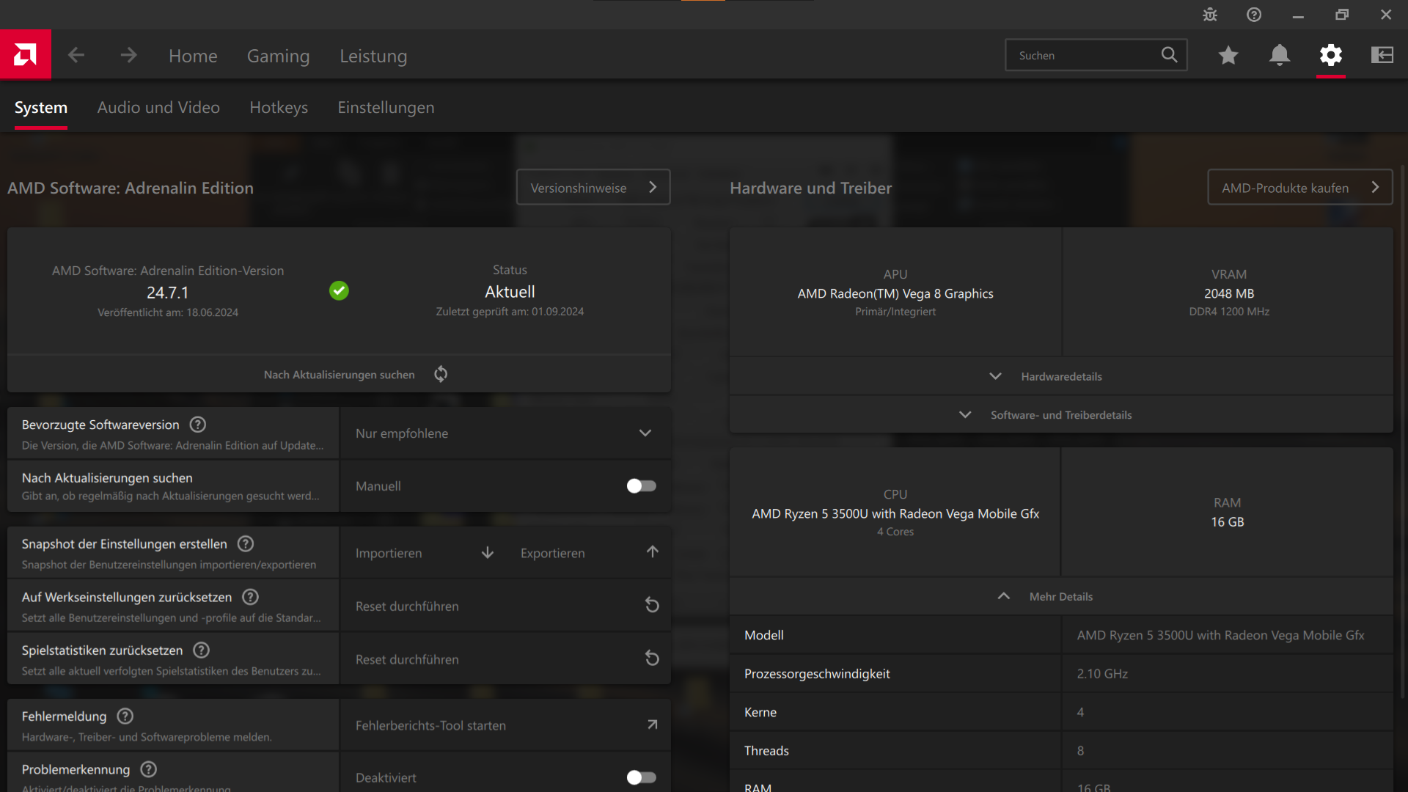Click the vertical scrollbar on the right
The height and width of the screenshot is (792, 1408).
point(1403,433)
